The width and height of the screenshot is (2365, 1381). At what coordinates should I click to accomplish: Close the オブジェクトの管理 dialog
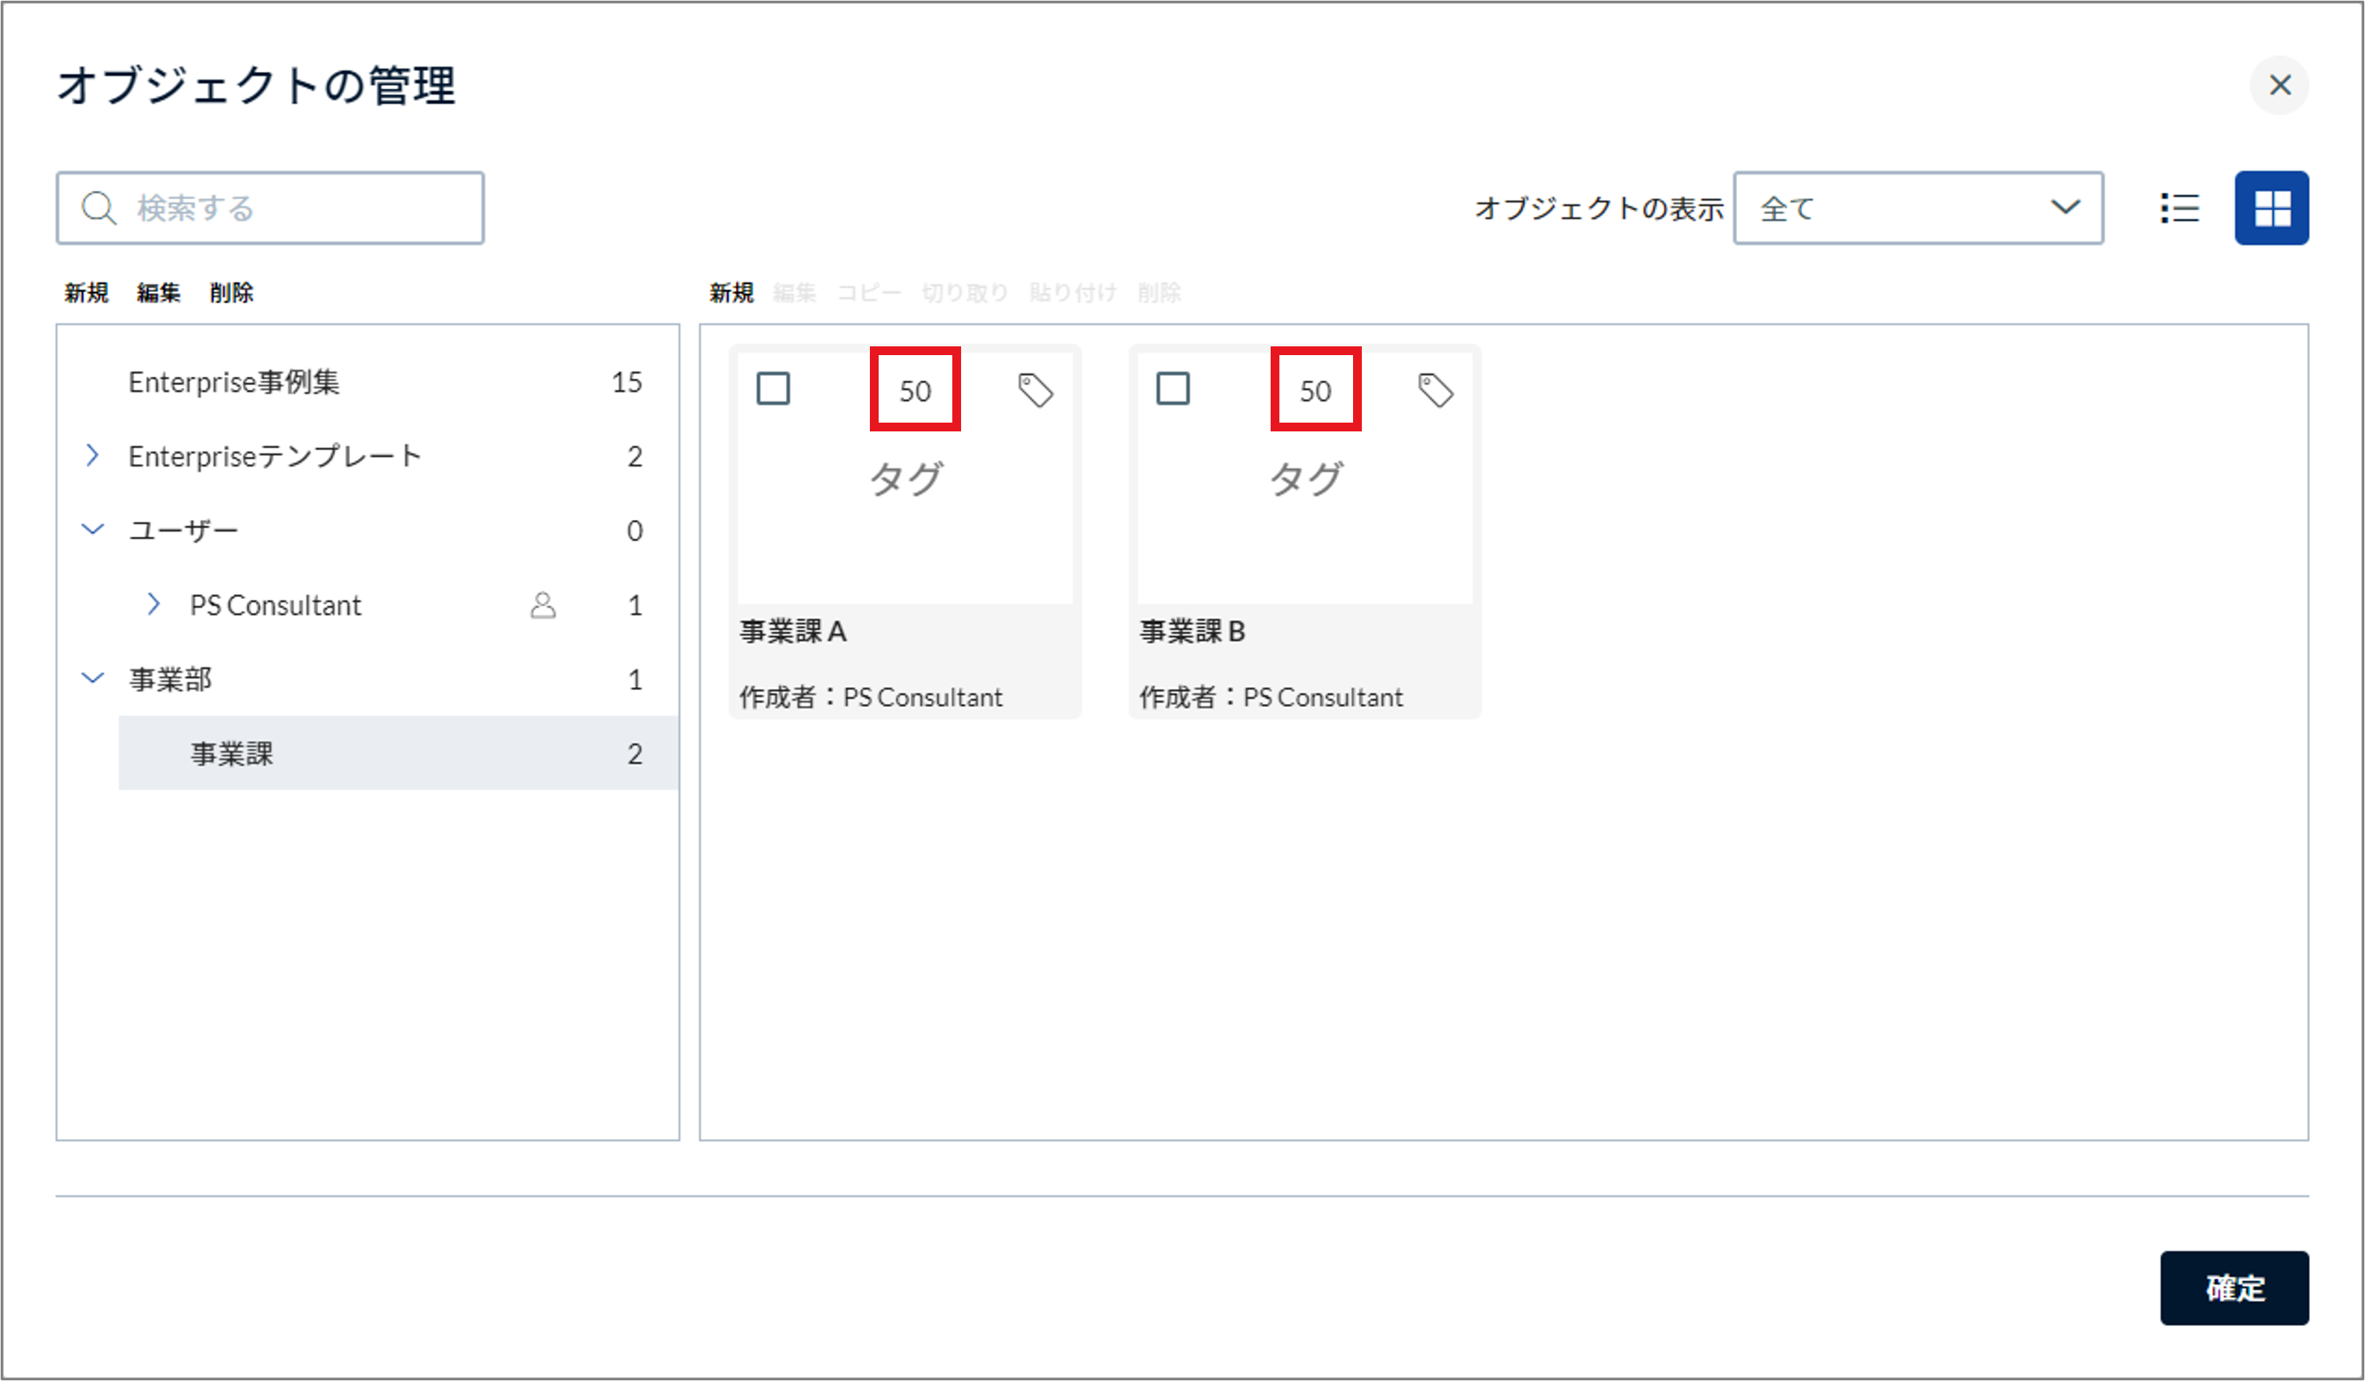point(2280,85)
